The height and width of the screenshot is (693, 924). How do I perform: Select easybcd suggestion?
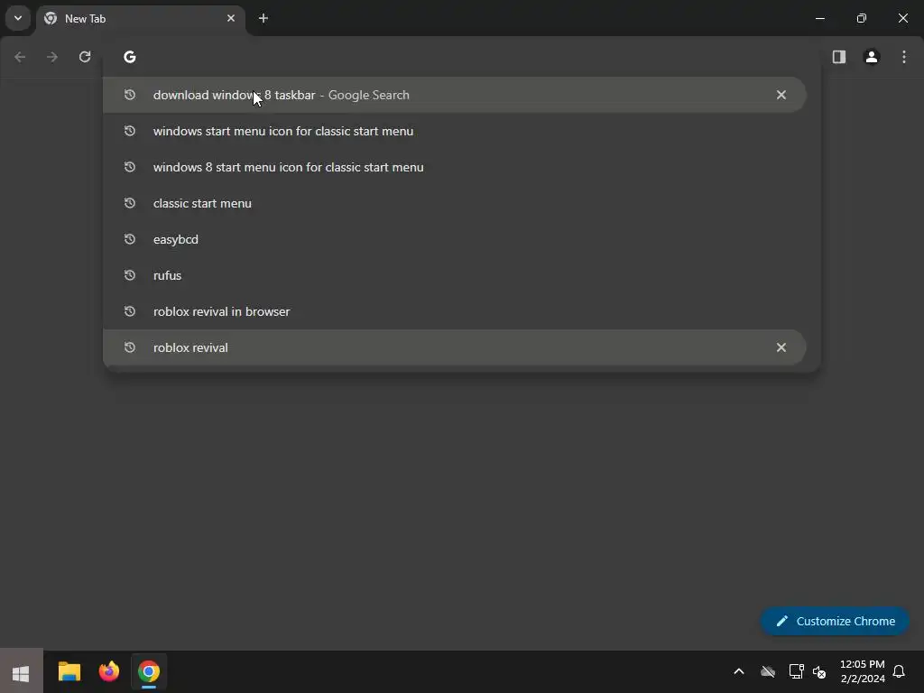click(455, 239)
